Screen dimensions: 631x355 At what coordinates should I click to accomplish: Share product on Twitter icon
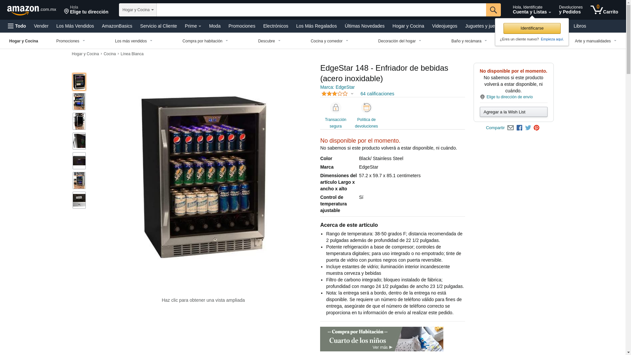pos(528,128)
